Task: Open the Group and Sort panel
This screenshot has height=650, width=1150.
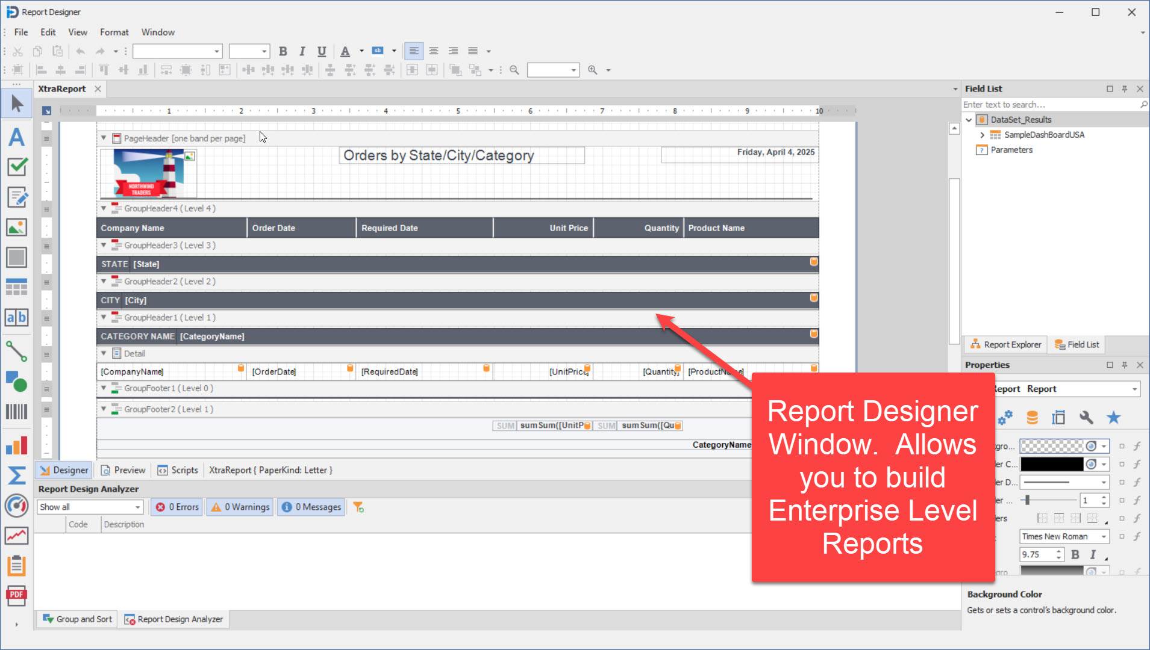Action: tap(77, 619)
